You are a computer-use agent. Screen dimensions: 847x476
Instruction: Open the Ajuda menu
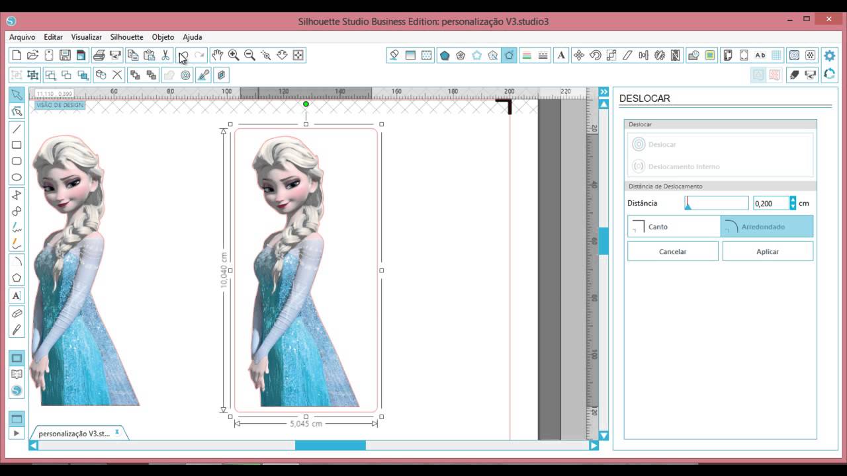coord(193,37)
